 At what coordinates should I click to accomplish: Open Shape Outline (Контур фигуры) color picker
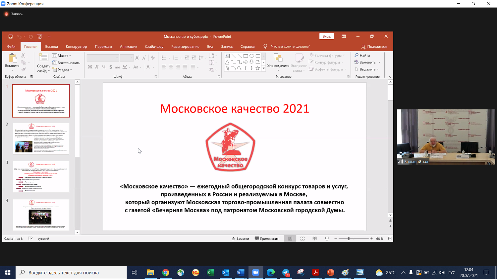[x=326, y=62]
